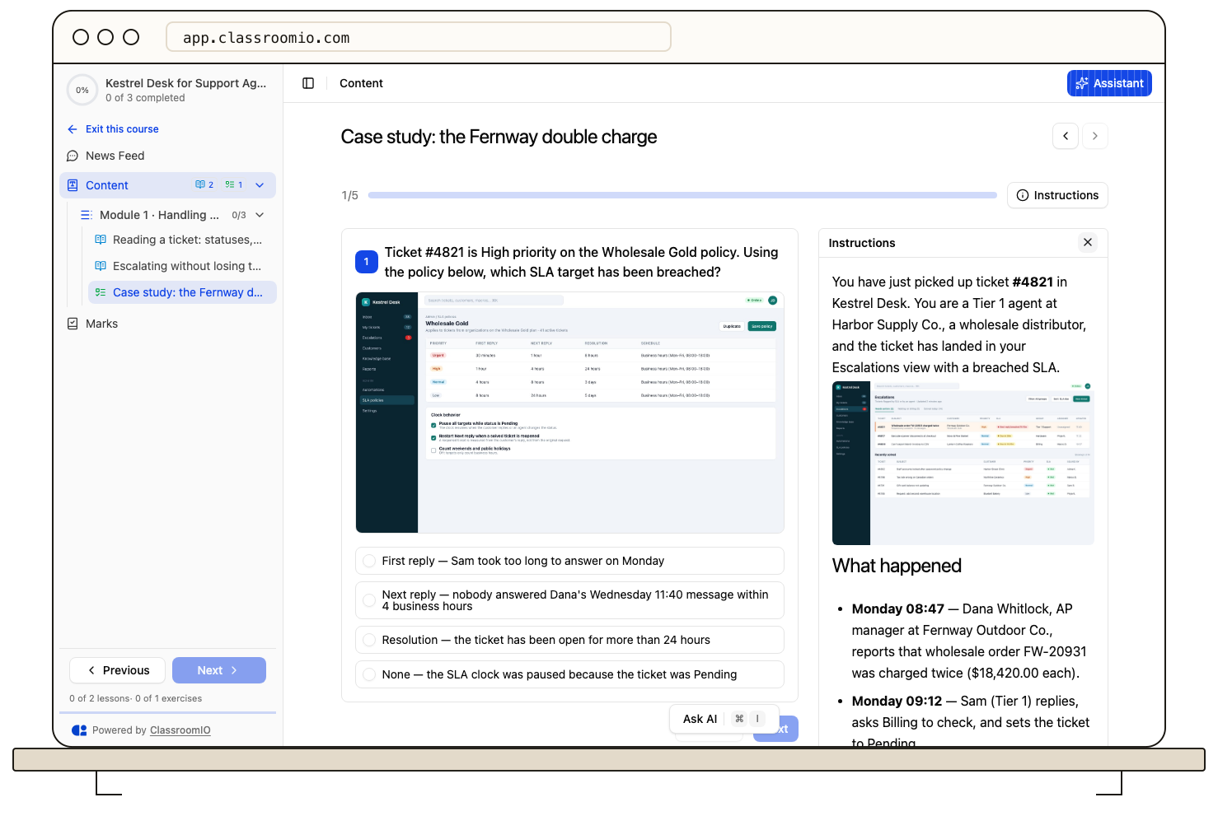The height and width of the screenshot is (816, 1218).
Task: Click the sidebar Next button
Action: pos(219,670)
